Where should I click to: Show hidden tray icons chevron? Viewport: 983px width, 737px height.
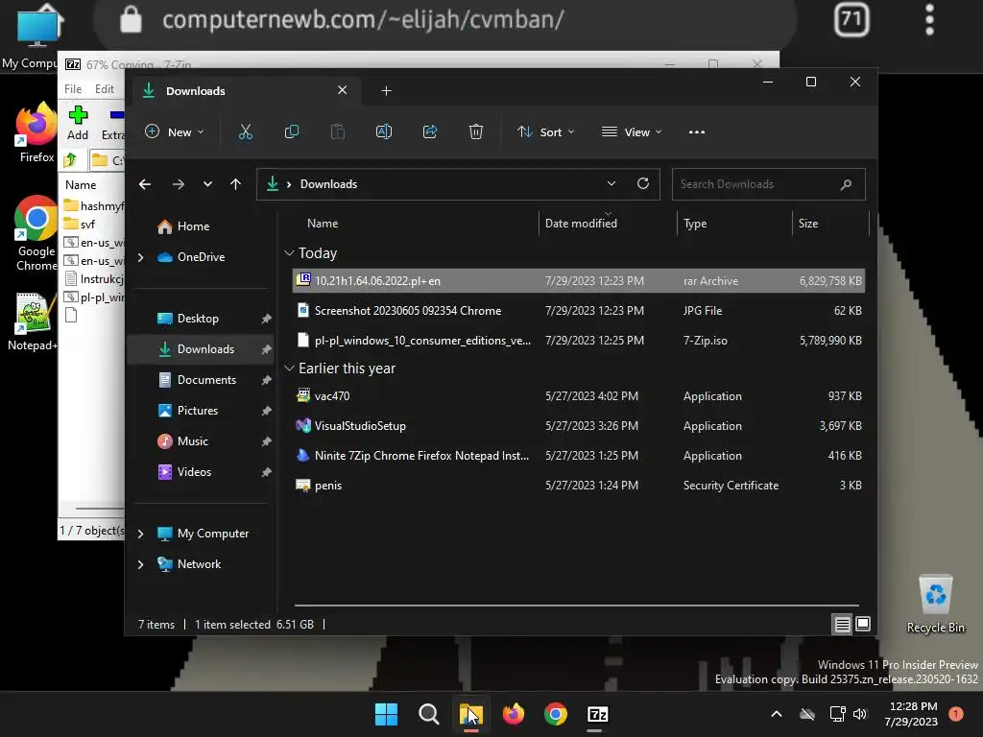coord(776,714)
